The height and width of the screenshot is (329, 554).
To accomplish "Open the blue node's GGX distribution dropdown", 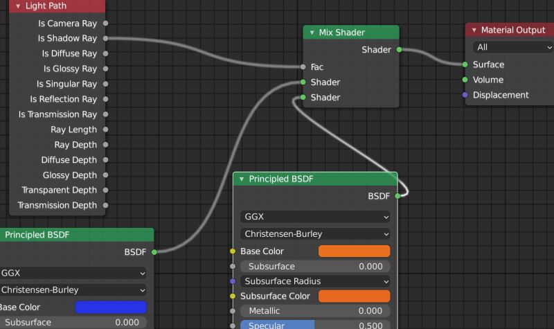I will pos(73,273).
